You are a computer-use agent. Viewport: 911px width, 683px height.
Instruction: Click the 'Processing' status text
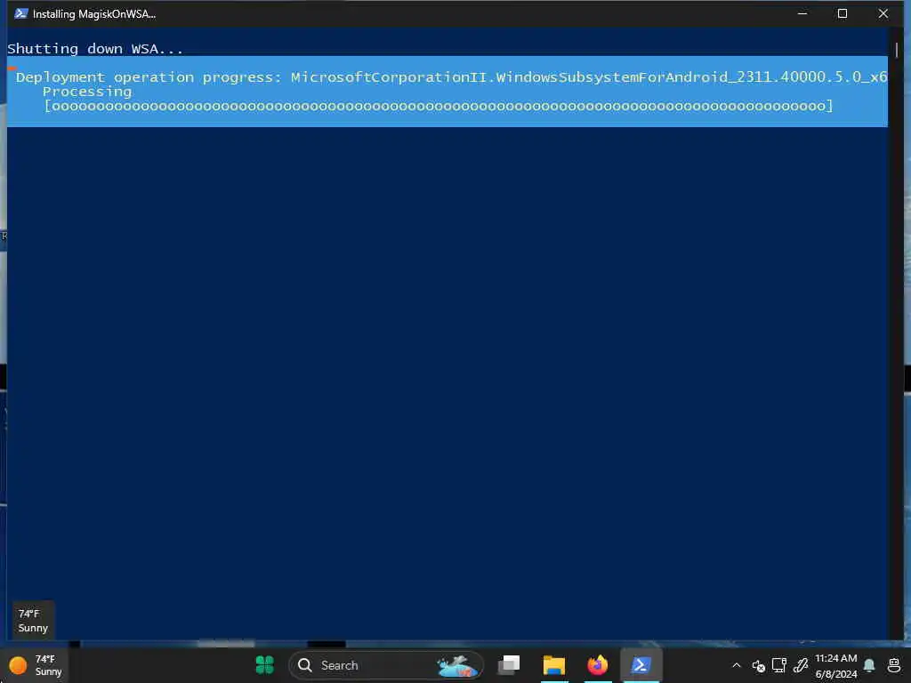[x=87, y=92]
